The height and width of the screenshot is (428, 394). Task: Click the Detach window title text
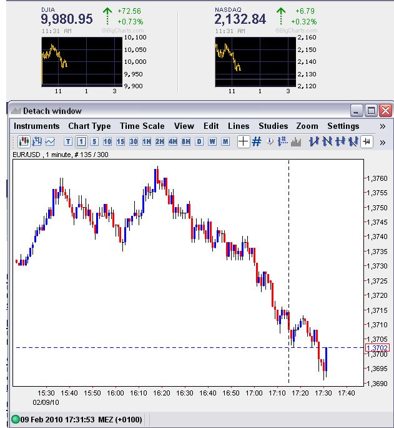(52, 111)
